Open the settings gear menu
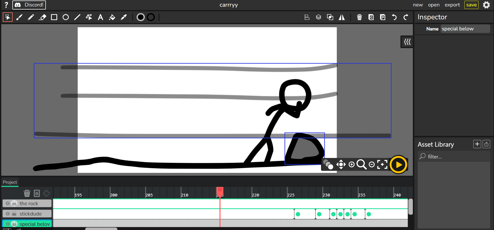Screen dimensions: 494x230 486,5
